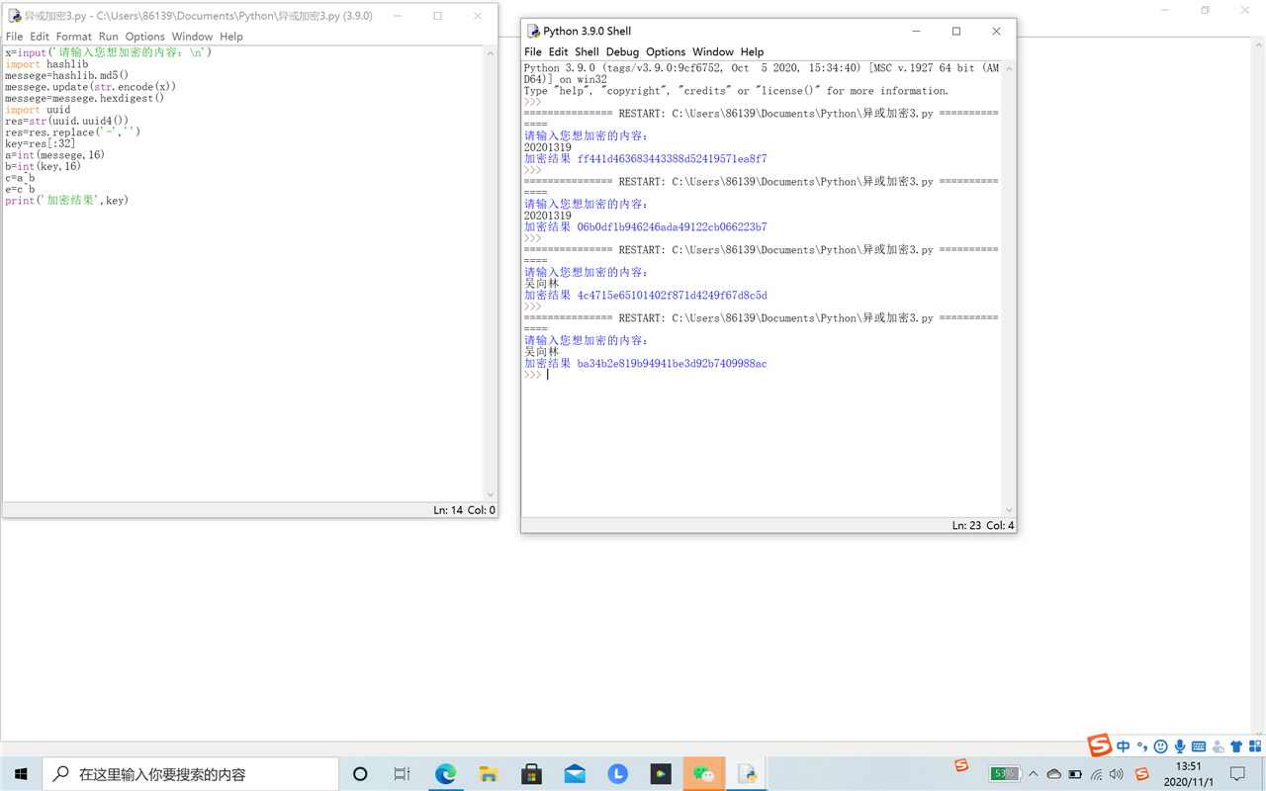Screen dimensions: 1266x791
Task: Open the Windows Start menu
Action: coord(21,774)
